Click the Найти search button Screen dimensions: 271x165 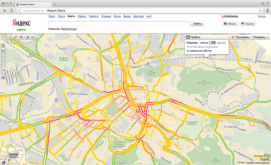197,23
